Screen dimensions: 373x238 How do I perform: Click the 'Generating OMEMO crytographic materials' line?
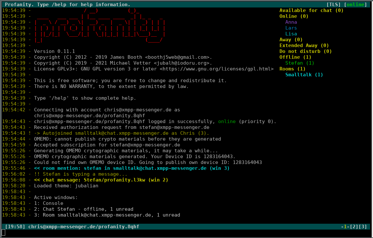[126, 151]
